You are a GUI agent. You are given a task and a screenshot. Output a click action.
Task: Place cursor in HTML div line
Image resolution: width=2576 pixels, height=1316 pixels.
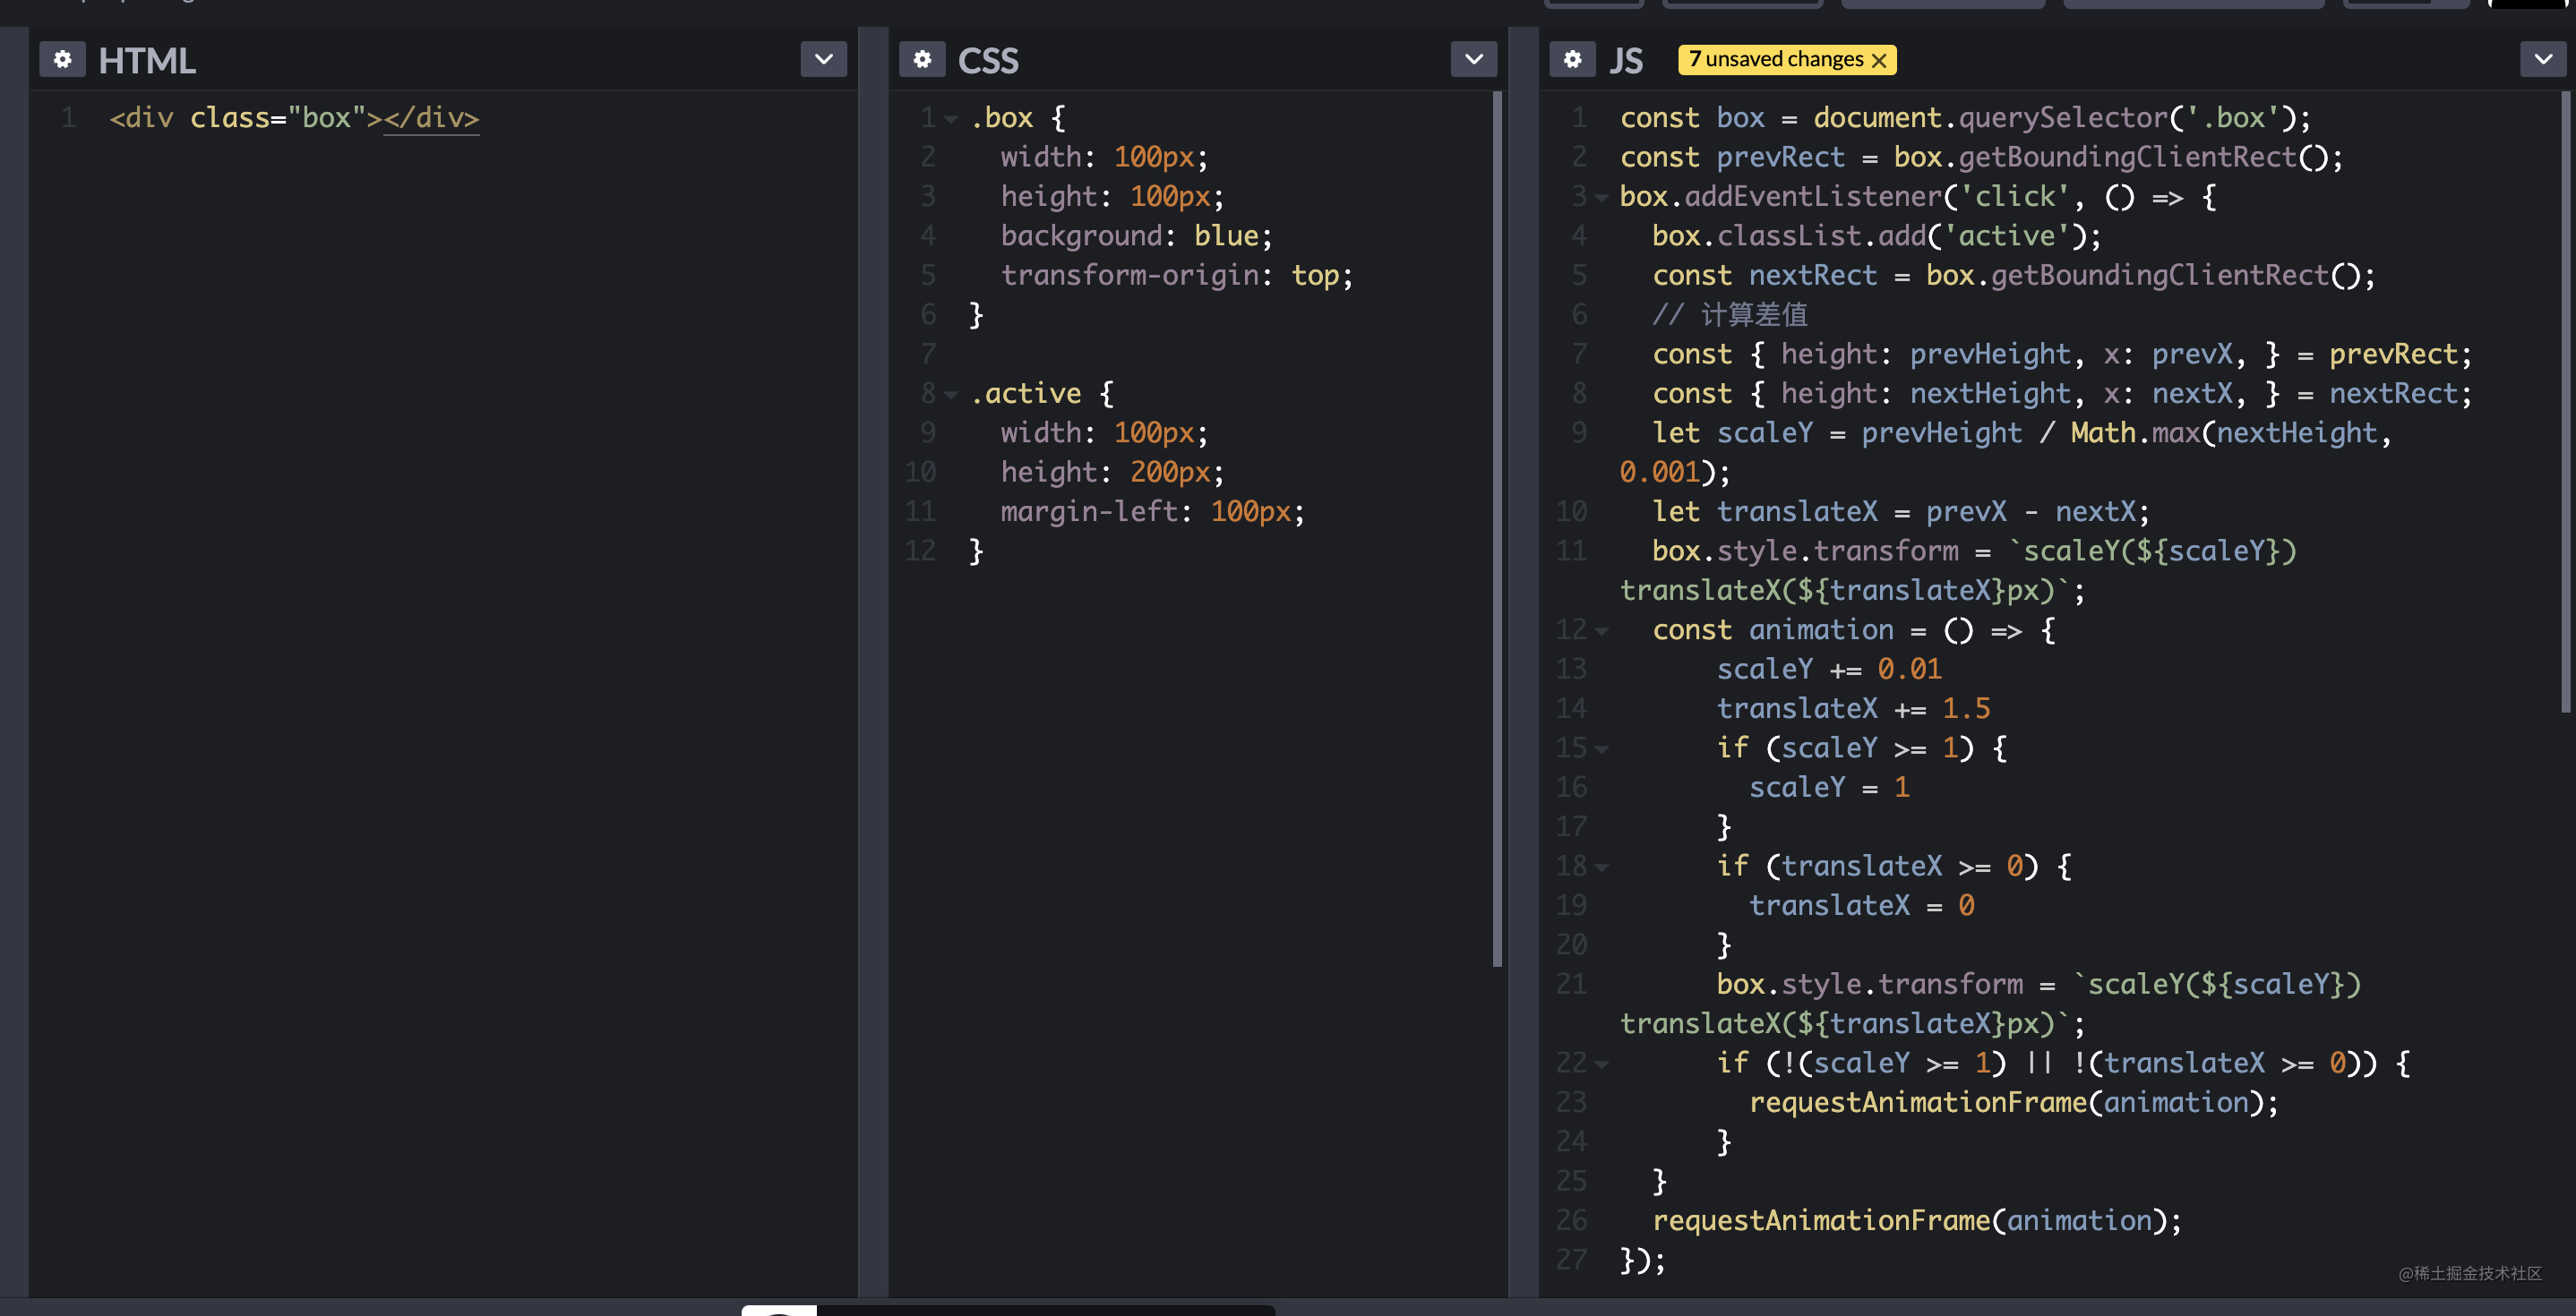(294, 118)
